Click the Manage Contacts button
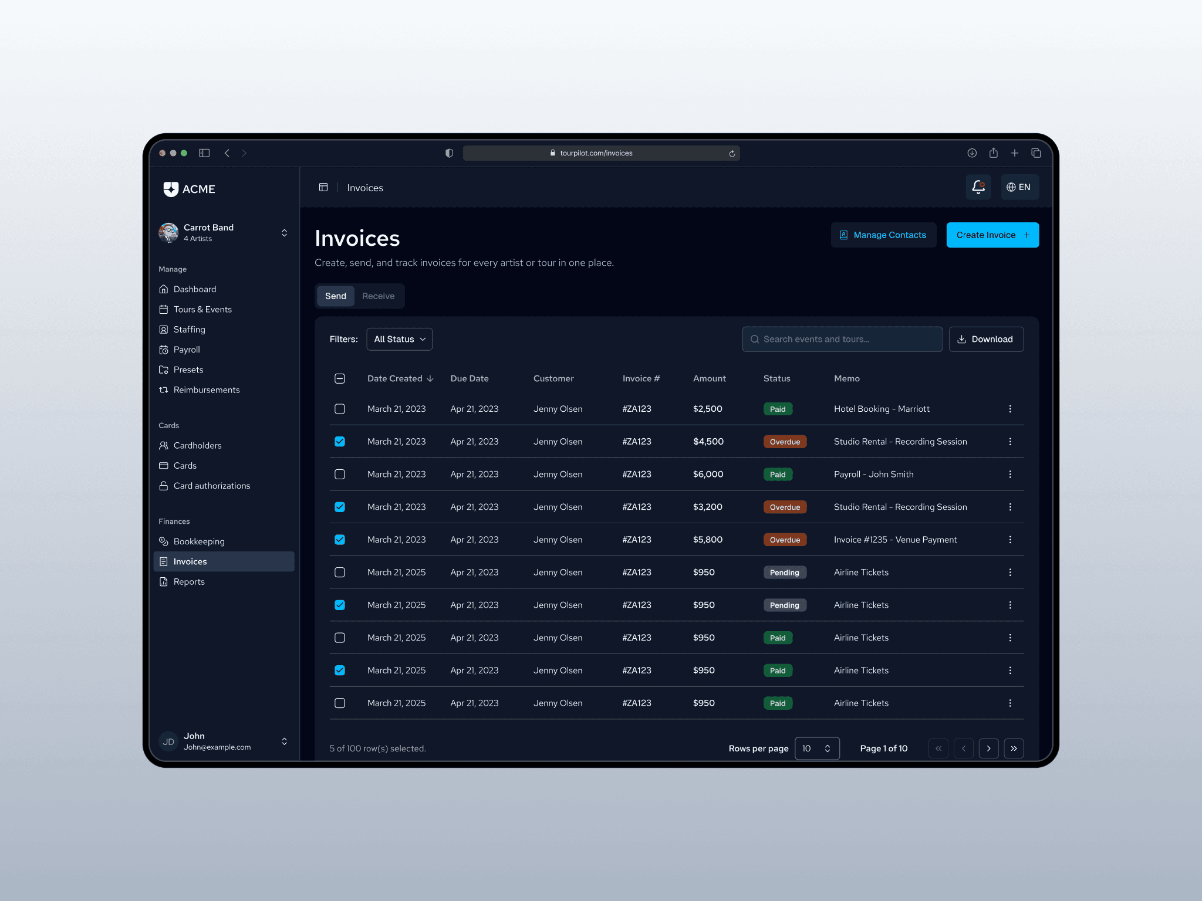1202x901 pixels. click(883, 235)
